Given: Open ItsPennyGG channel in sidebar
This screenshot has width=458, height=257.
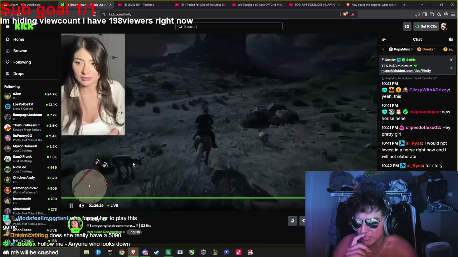Looking at the screenshot, I should click(x=30, y=138).
